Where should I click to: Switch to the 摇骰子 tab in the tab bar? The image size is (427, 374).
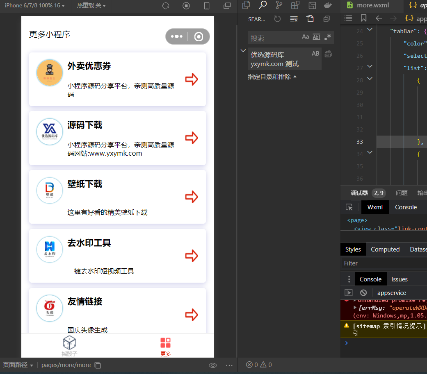(x=69, y=346)
